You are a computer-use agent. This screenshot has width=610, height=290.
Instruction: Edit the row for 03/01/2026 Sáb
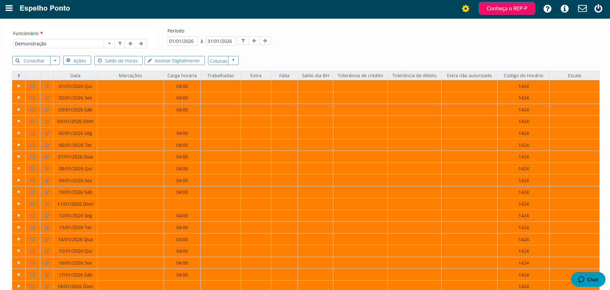[x=47, y=110]
